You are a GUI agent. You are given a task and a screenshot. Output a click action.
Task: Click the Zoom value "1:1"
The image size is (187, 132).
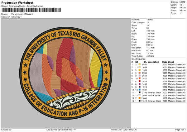[x=181, y=13]
